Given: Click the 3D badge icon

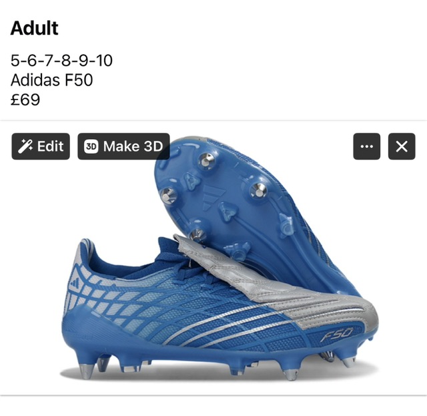Looking at the screenshot, I should pyautogui.click(x=91, y=146).
